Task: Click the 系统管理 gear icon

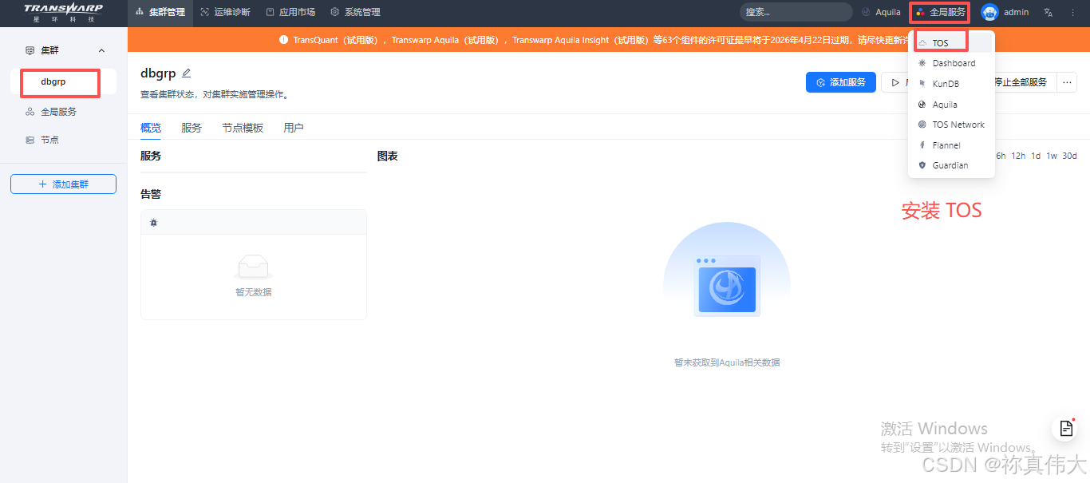Action: [x=335, y=12]
